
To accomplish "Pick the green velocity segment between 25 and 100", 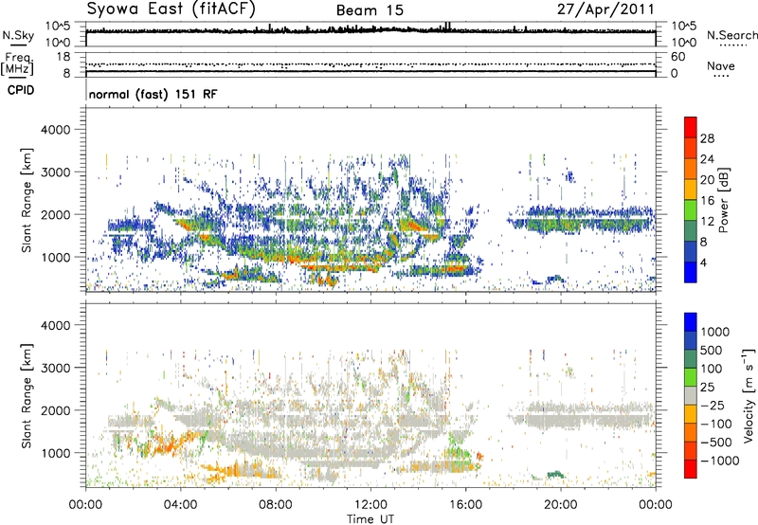I will click(x=691, y=377).
